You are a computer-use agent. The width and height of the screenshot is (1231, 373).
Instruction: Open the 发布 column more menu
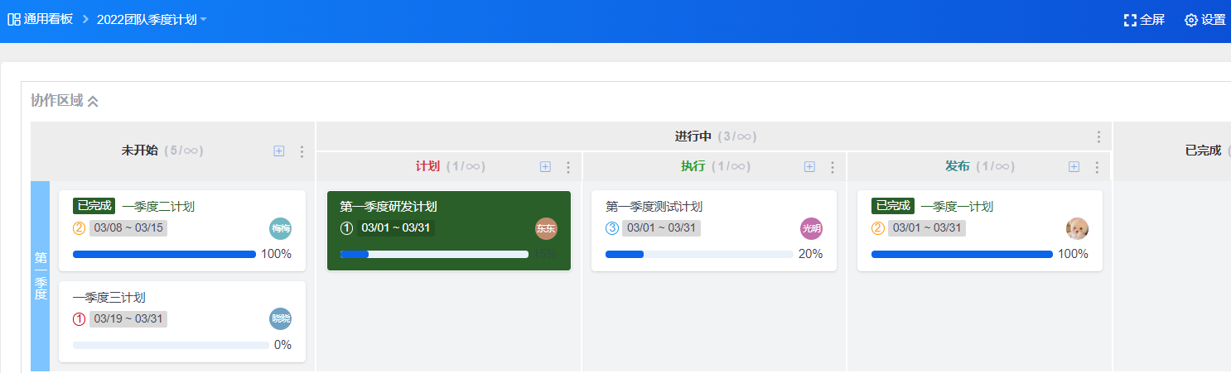pos(1097,167)
